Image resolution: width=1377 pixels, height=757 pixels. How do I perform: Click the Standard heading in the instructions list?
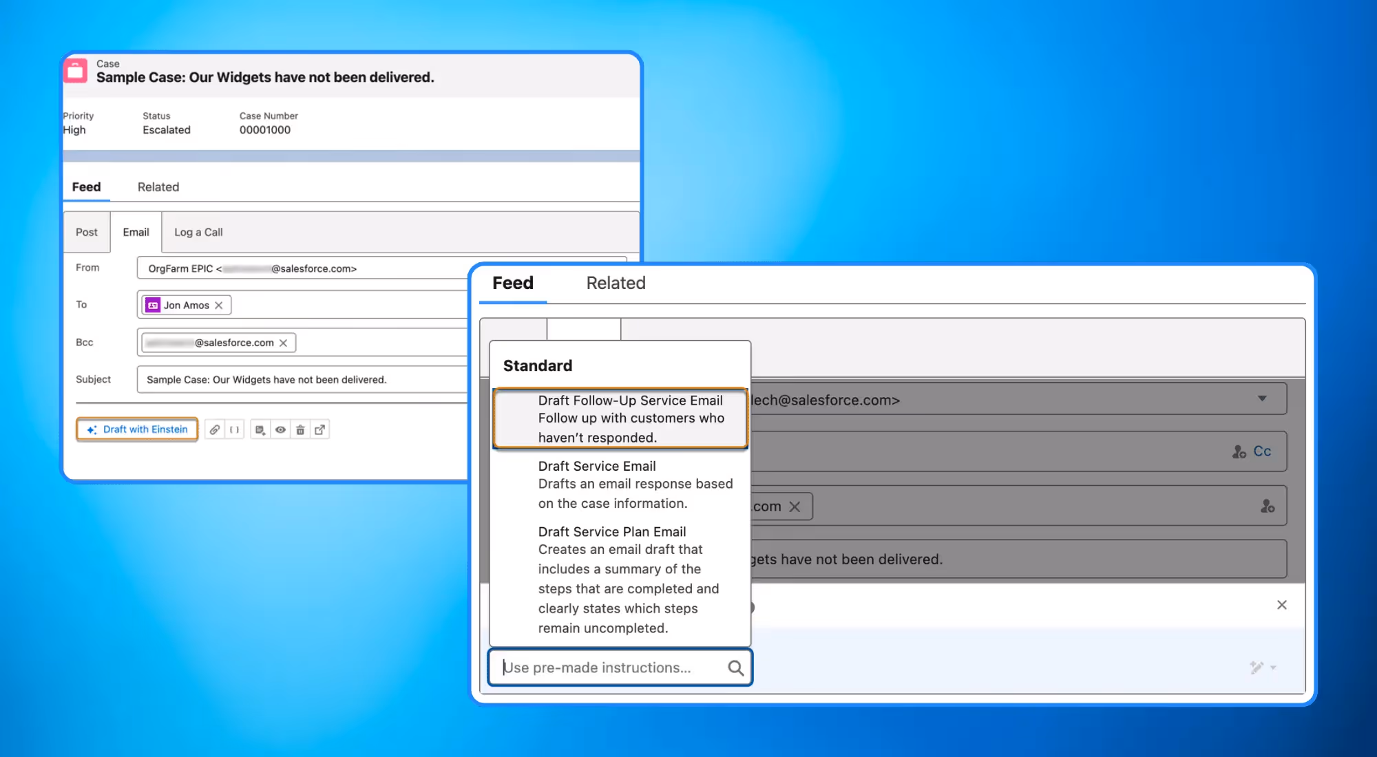click(538, 365)
